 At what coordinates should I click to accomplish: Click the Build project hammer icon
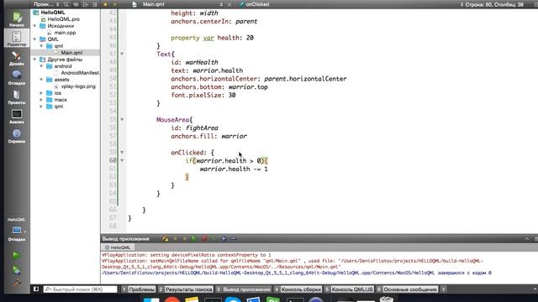16,283
